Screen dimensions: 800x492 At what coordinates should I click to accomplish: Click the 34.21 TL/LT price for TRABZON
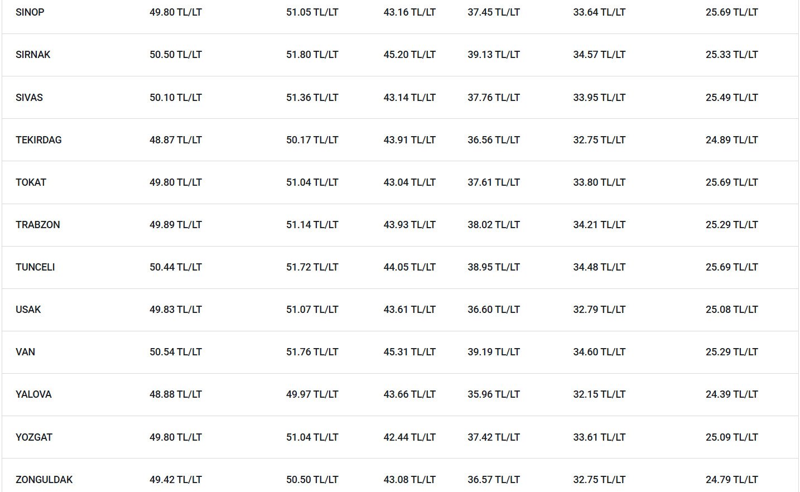coord(599,225)
